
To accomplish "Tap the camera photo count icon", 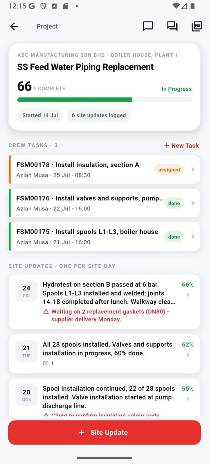I will [x=46, y=363].
